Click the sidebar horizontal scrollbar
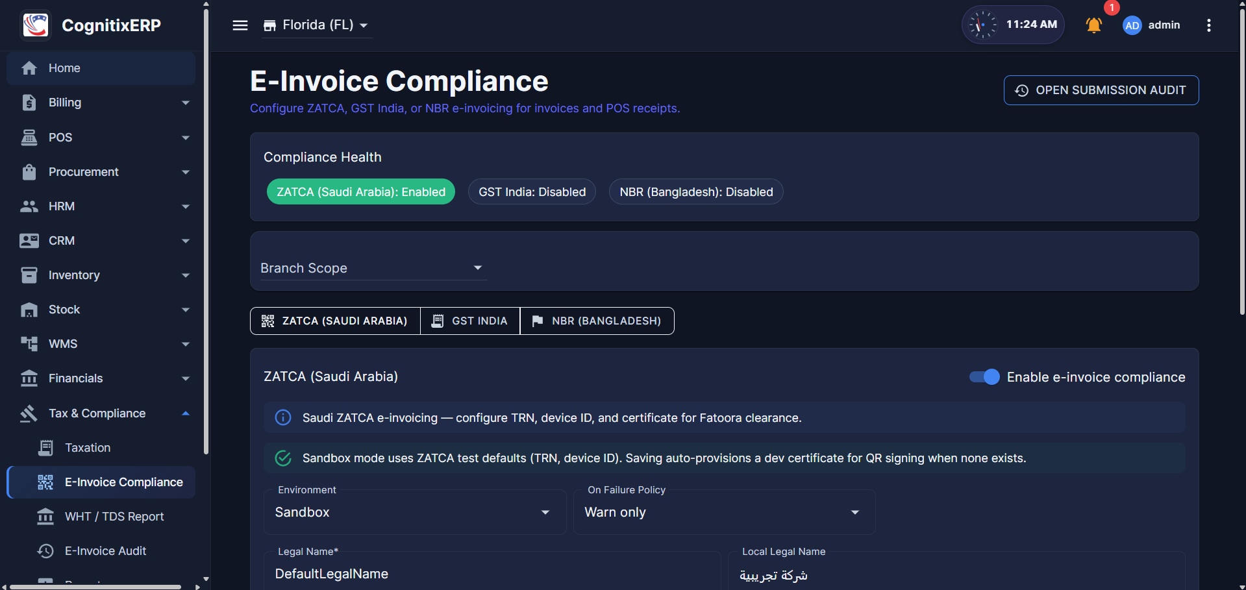The height and width of the screenshot is (590, 1246). (95, 587)
